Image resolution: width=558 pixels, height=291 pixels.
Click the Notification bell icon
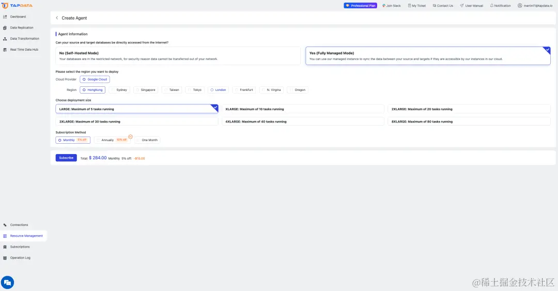point(491,6)
